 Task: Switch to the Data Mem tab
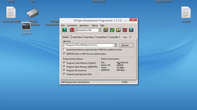(89, 37)
